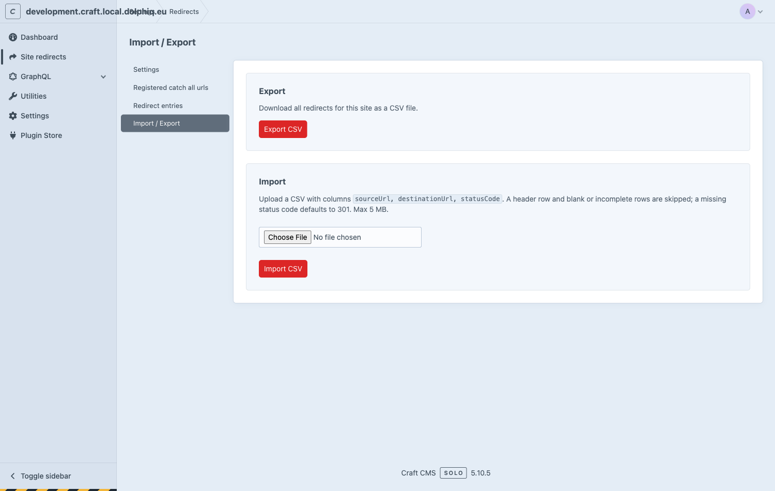Screen dimensions: 775x491
Task: Click the version number 5.10.5
Action: pos(481,473)
